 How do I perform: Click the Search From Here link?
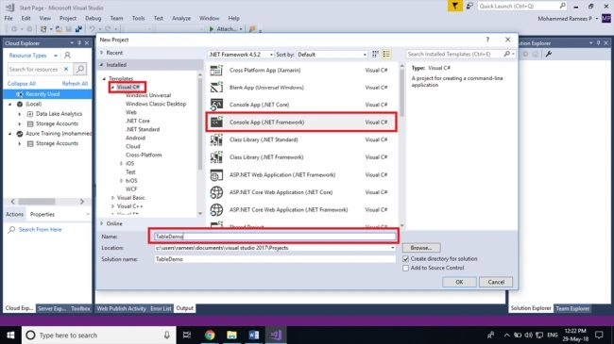coord(40,229)
